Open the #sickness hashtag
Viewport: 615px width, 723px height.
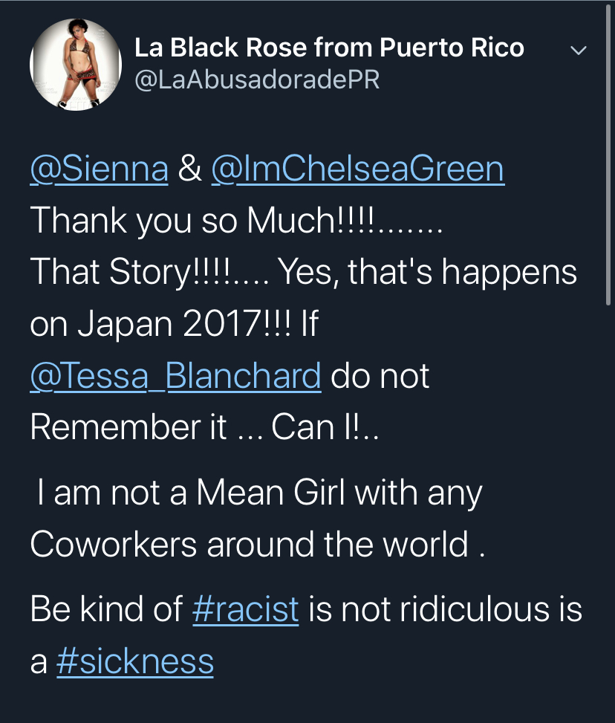[135, 661]
